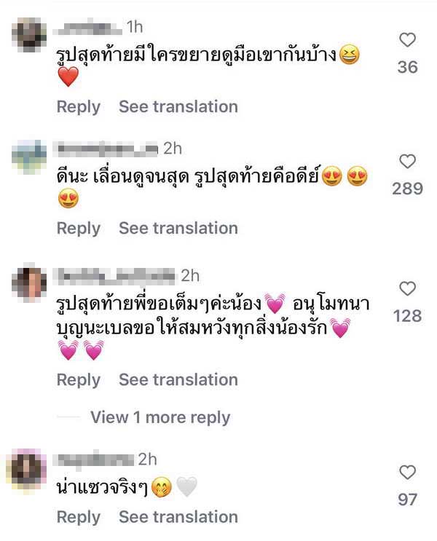This screenshot has width=437, height=541.
Task: Tap the heart on the 97-like comment
Action: click(407, 473)
